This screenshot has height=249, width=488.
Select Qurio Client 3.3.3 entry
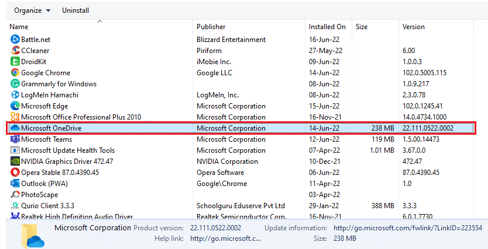tap(47, 206)
